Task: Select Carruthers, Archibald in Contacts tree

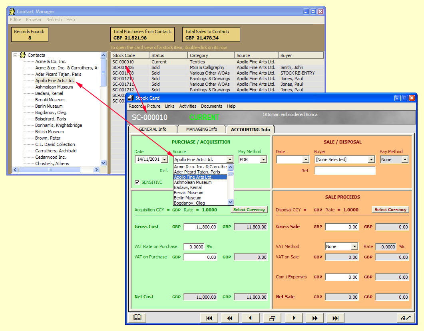Action: pos(56,151)
